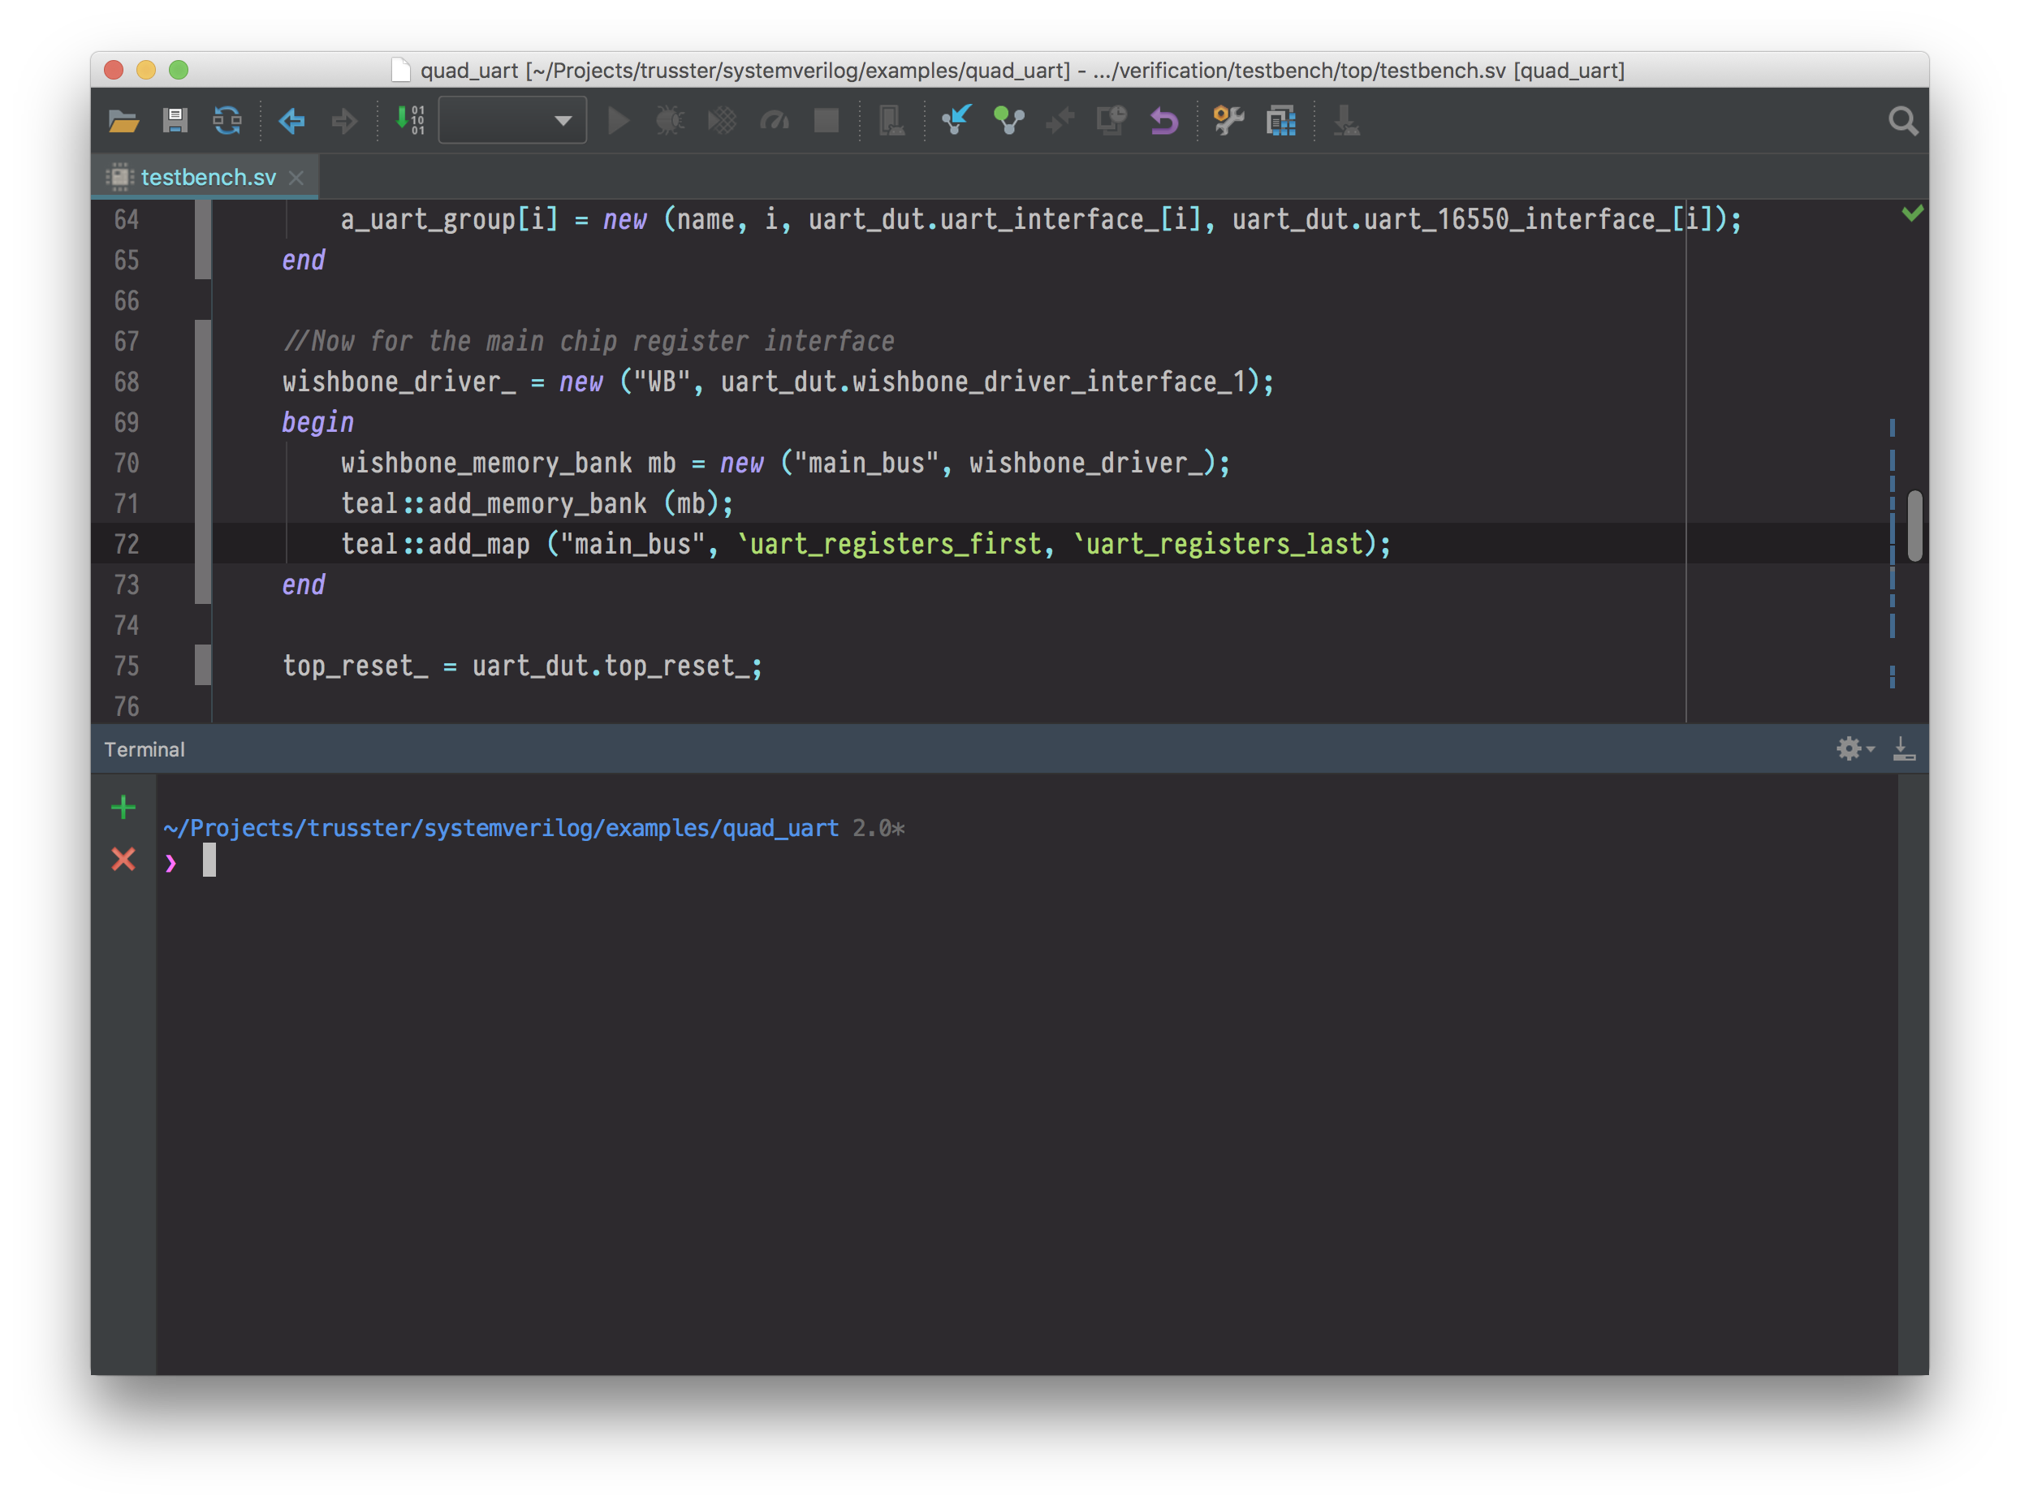Open settings with the wrench icon
Image resolution: width=2020 pixels, height=1505 pixels.
pos(1229,120)
